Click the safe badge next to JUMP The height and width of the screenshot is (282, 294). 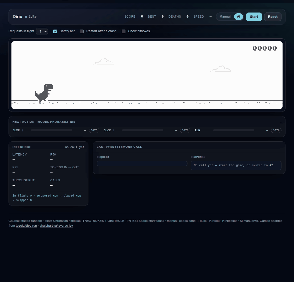(94, 130)
